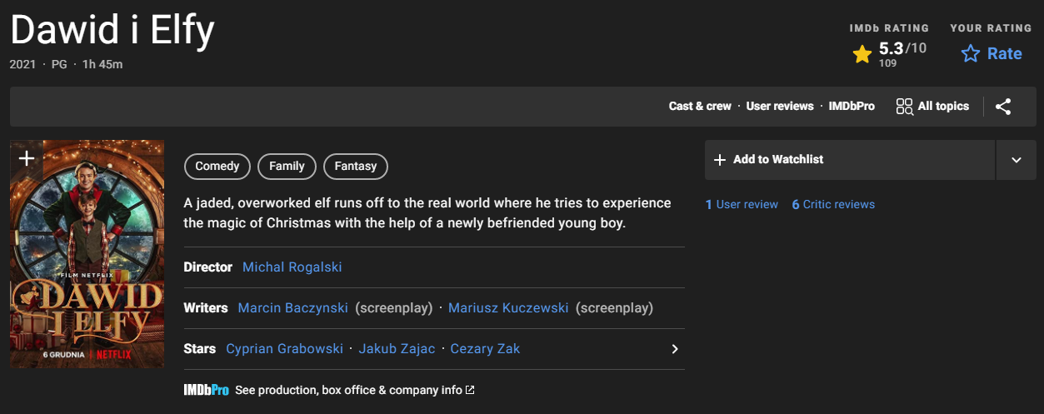
Task: Select the Comedy genre chip
Action: click(x=217, y=167)
